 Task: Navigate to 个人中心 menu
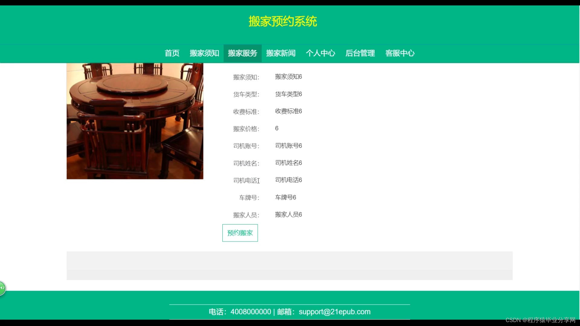(x=320, y=53)
